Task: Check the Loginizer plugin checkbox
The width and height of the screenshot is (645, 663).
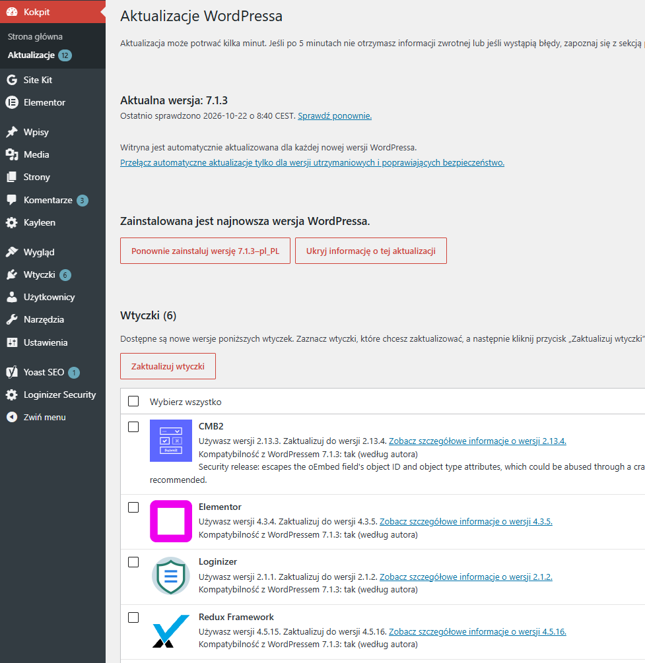Action: tap(133, 562)
